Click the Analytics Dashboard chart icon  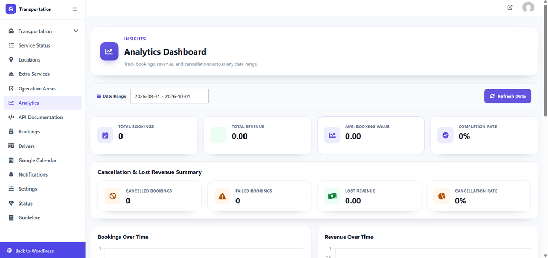pyautogui.click(x=109, y=51)
